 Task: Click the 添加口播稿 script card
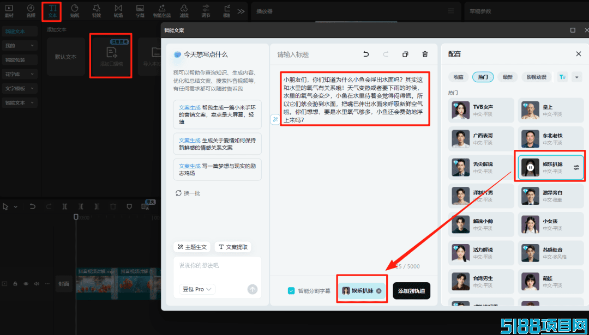tap(111, 57)
